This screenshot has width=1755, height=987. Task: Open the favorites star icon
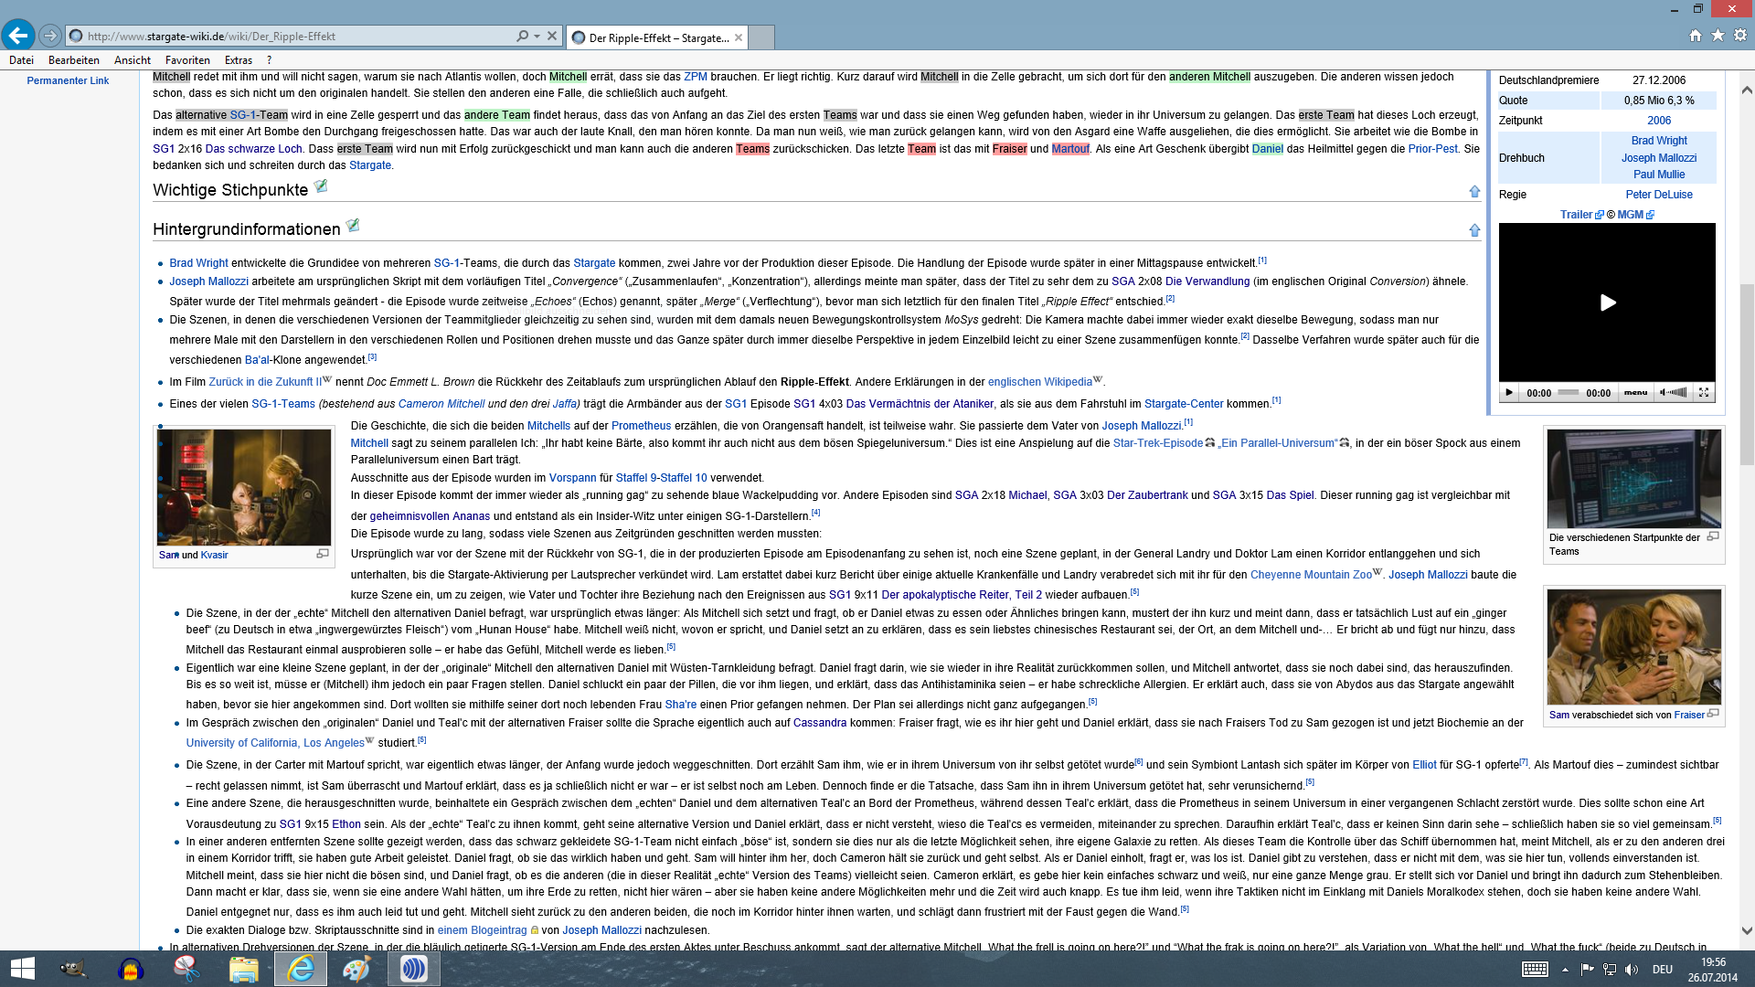click(x=1718, y=36)
